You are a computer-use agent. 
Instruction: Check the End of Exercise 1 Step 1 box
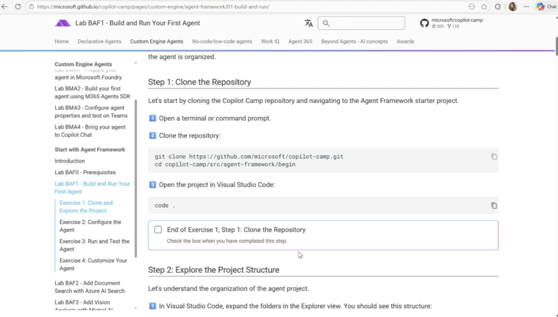[158, 230]
